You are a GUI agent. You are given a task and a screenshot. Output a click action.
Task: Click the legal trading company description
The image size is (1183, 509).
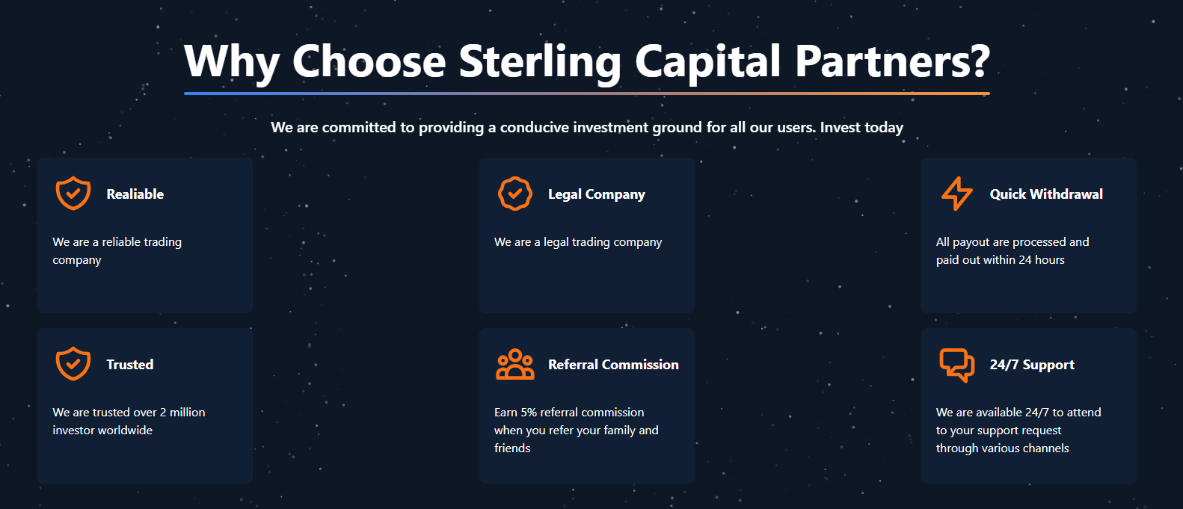coord(578,242)
